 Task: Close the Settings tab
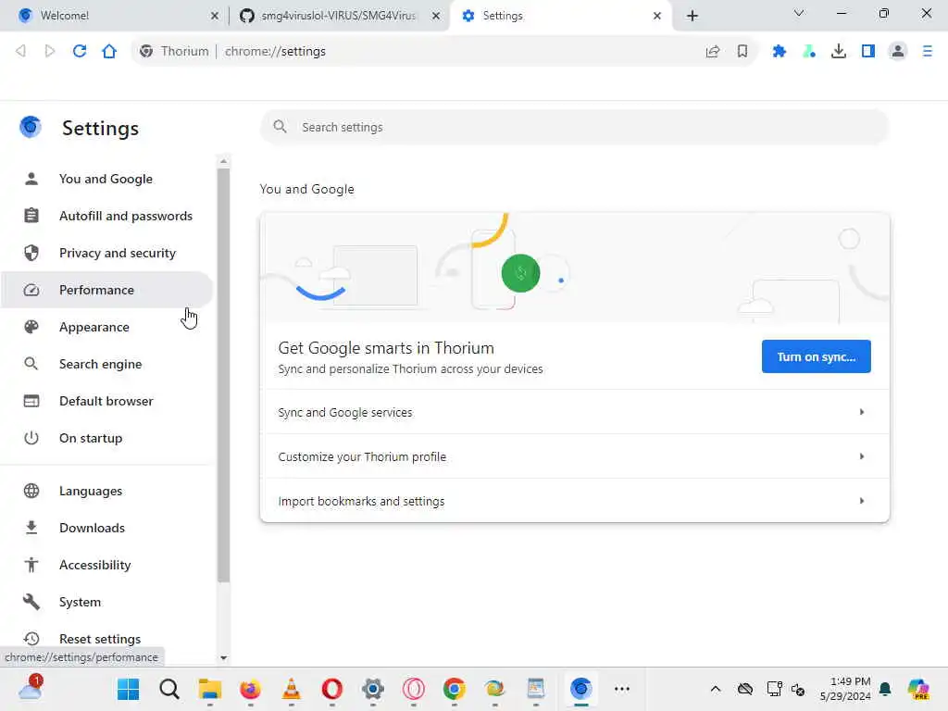coord(657,16)
